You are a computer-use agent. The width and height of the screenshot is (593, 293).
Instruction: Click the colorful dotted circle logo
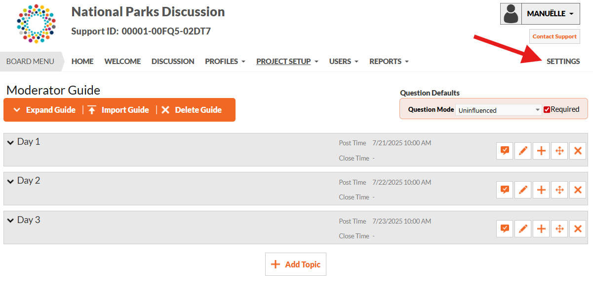coord(36,24)
